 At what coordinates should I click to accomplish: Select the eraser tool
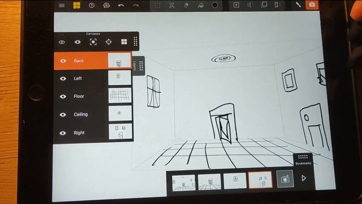point(186,5)
